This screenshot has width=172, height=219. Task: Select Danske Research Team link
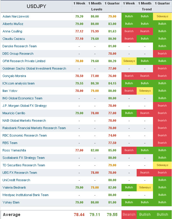tap(20, 46)
